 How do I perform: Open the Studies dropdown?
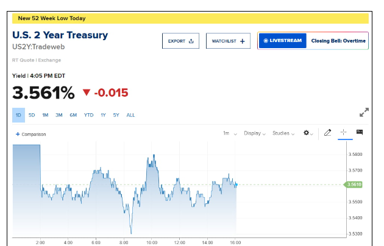pos(283,133)
